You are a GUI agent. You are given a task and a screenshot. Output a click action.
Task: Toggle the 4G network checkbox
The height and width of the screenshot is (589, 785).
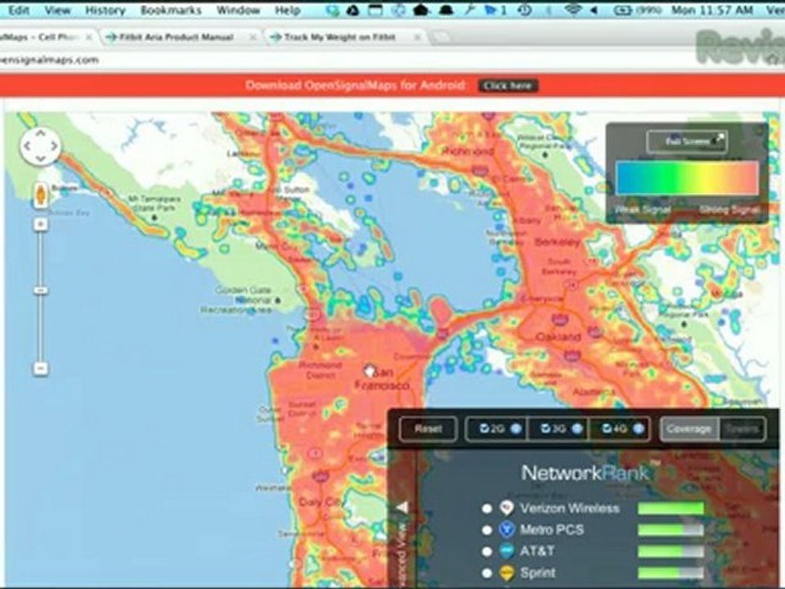(x=606, y=429)
